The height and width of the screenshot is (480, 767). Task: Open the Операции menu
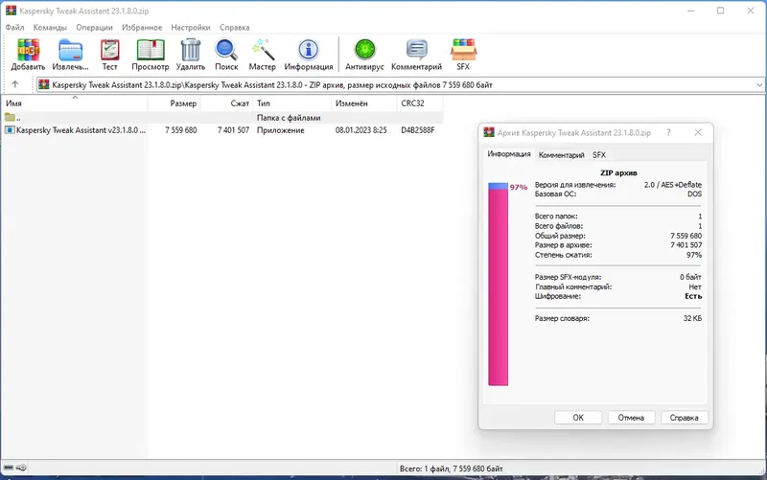point(94,28)
